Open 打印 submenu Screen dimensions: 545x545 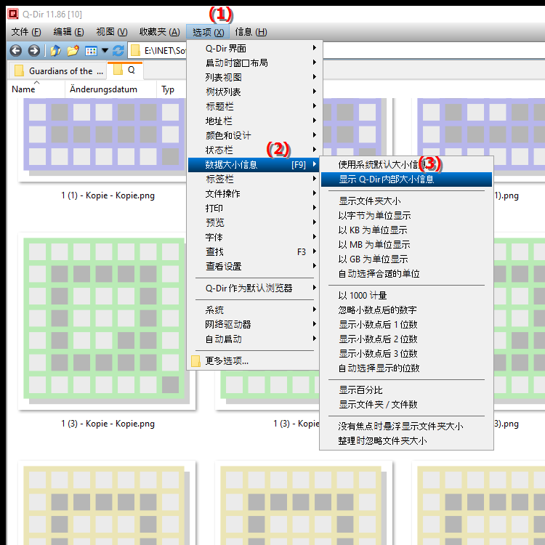click(x=254, y=209)
